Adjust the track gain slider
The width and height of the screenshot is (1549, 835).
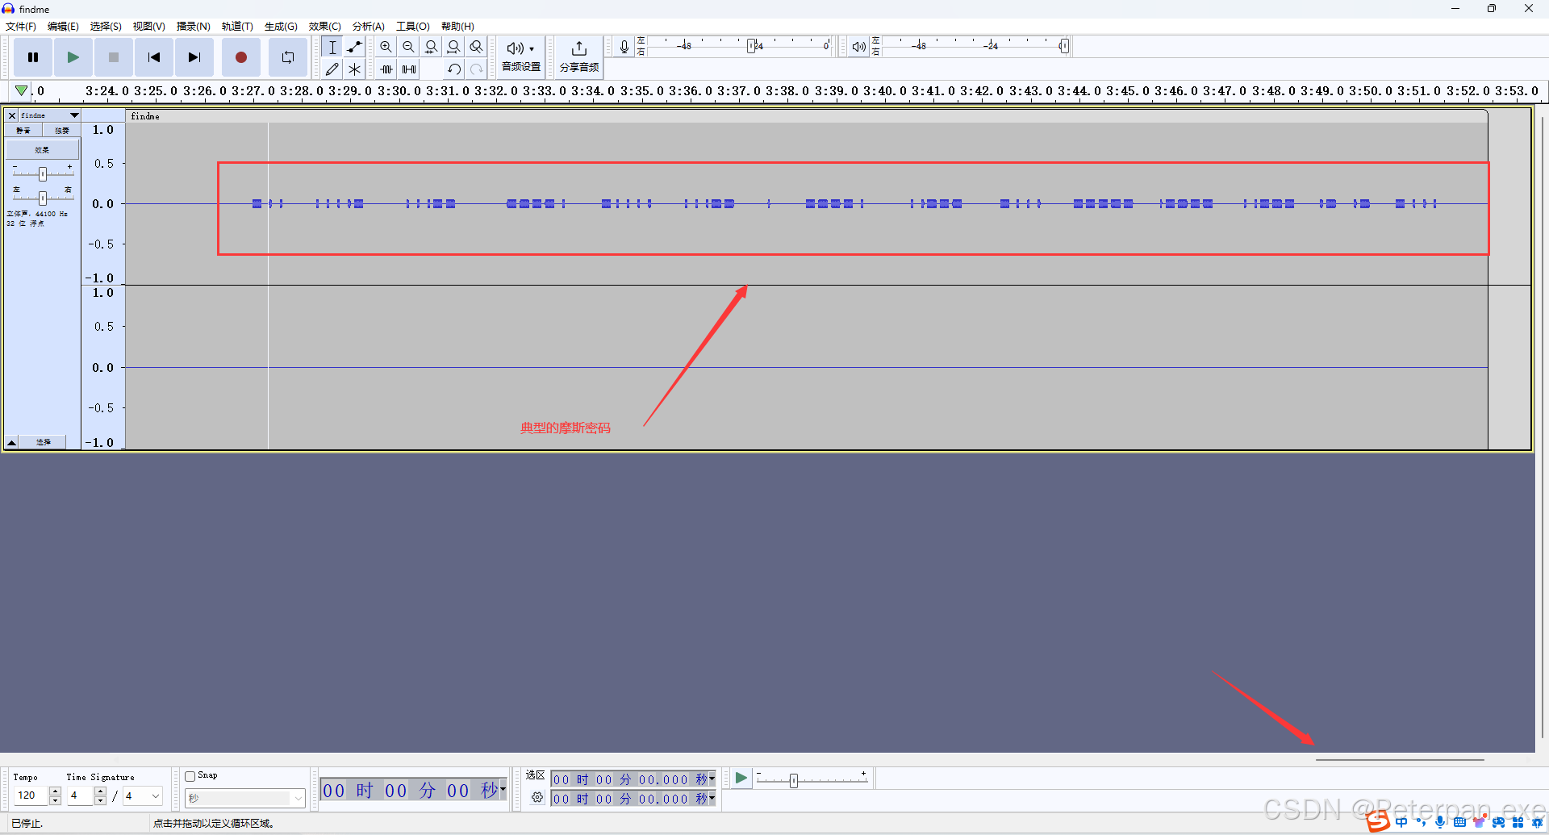43,173
